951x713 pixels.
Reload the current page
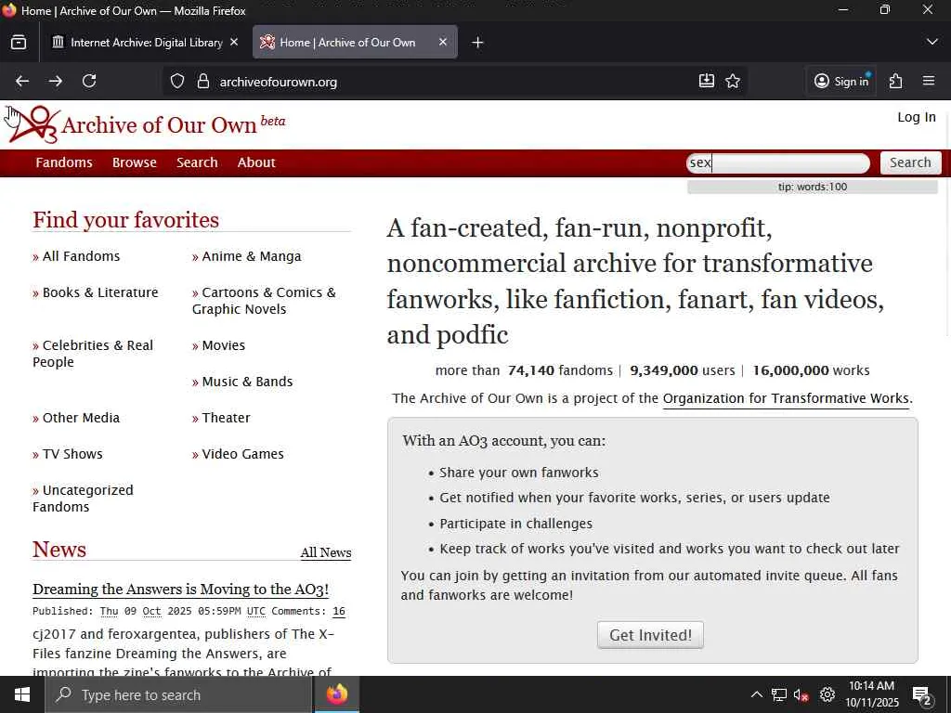[89, 82]
